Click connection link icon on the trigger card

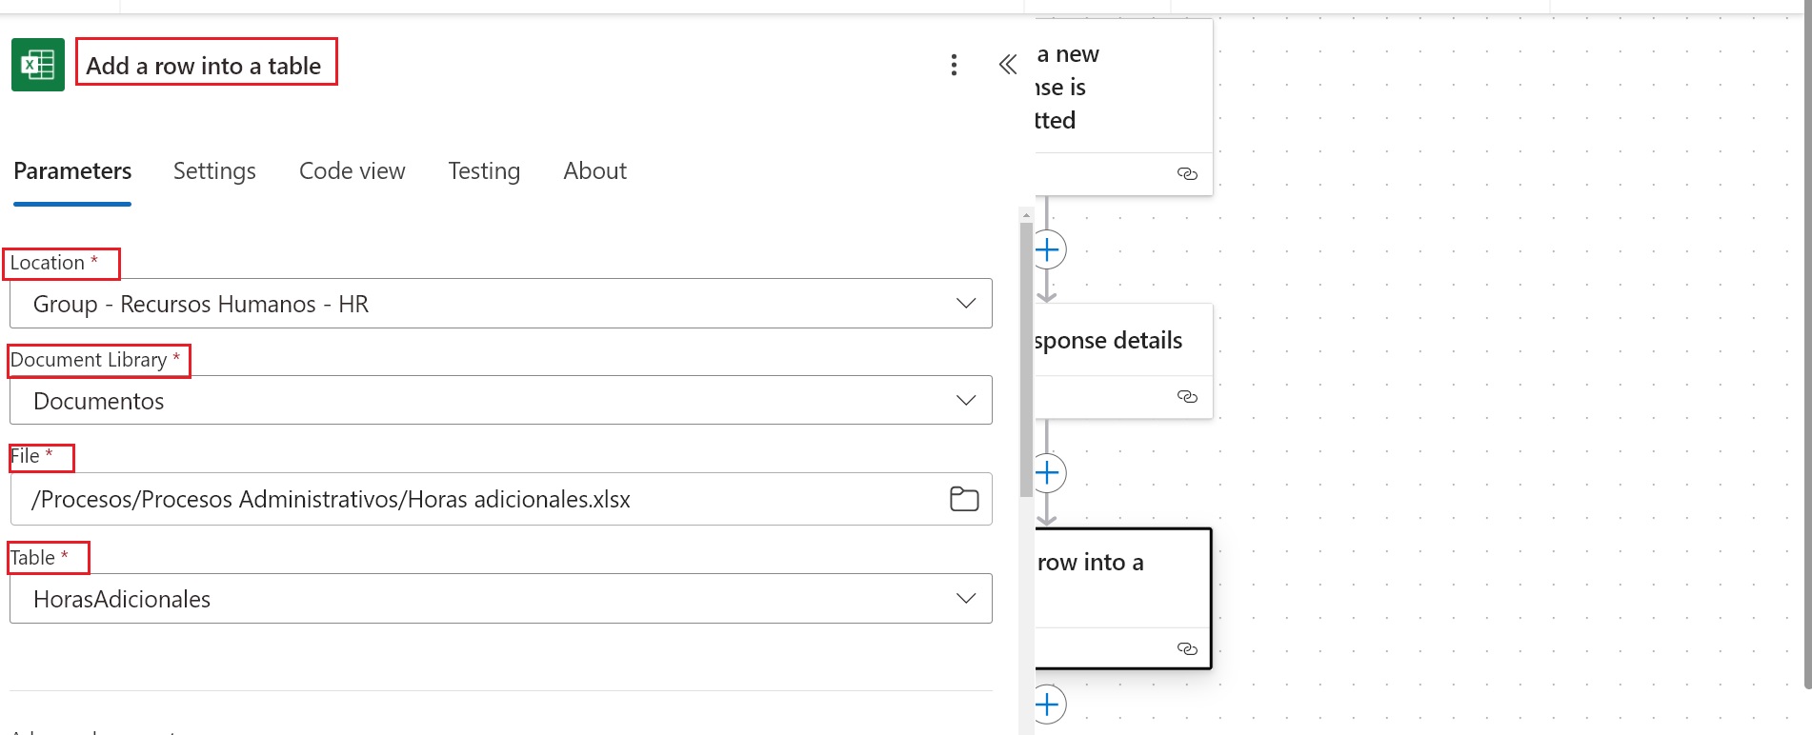[x=1187, y=173]
